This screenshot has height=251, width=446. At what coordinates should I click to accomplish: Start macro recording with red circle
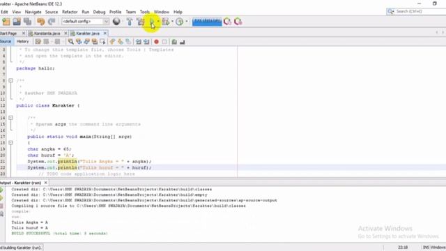pyautogui.click(x=156, y=42)
